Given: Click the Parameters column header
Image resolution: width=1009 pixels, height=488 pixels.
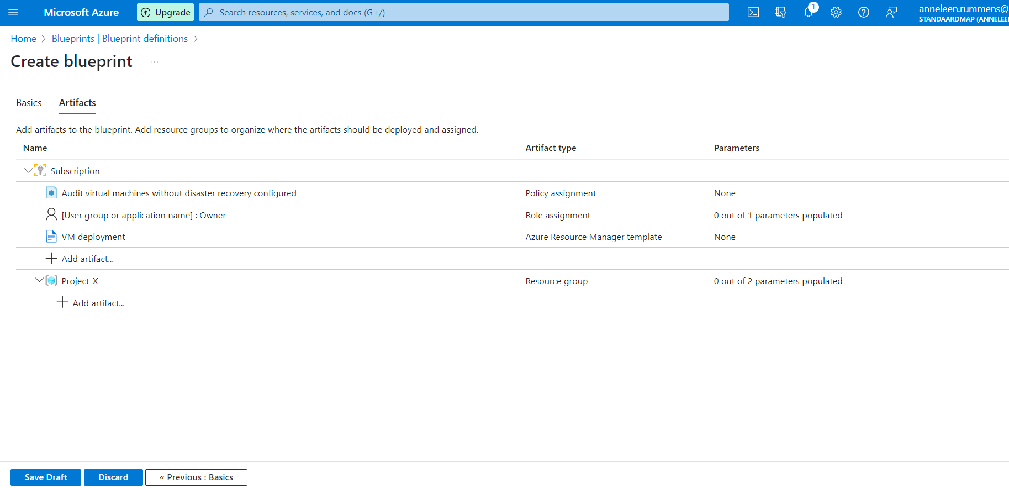Looking at the screenshot, I should (x=737, y=148).
